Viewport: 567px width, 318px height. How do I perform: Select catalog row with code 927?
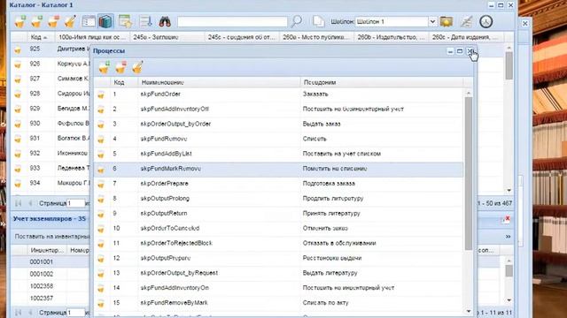[x=50, y=79]
